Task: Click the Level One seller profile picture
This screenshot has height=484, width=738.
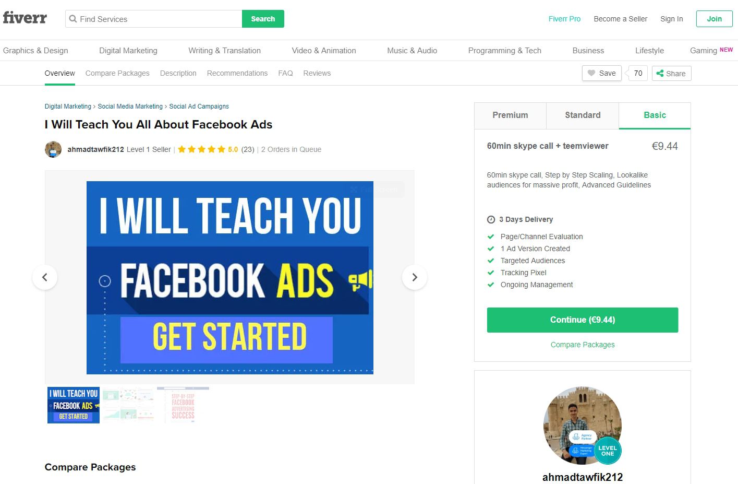Action: (x=583, y=426)
